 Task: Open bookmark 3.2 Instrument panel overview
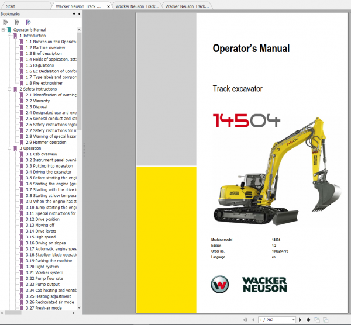[x=51, y=160]
